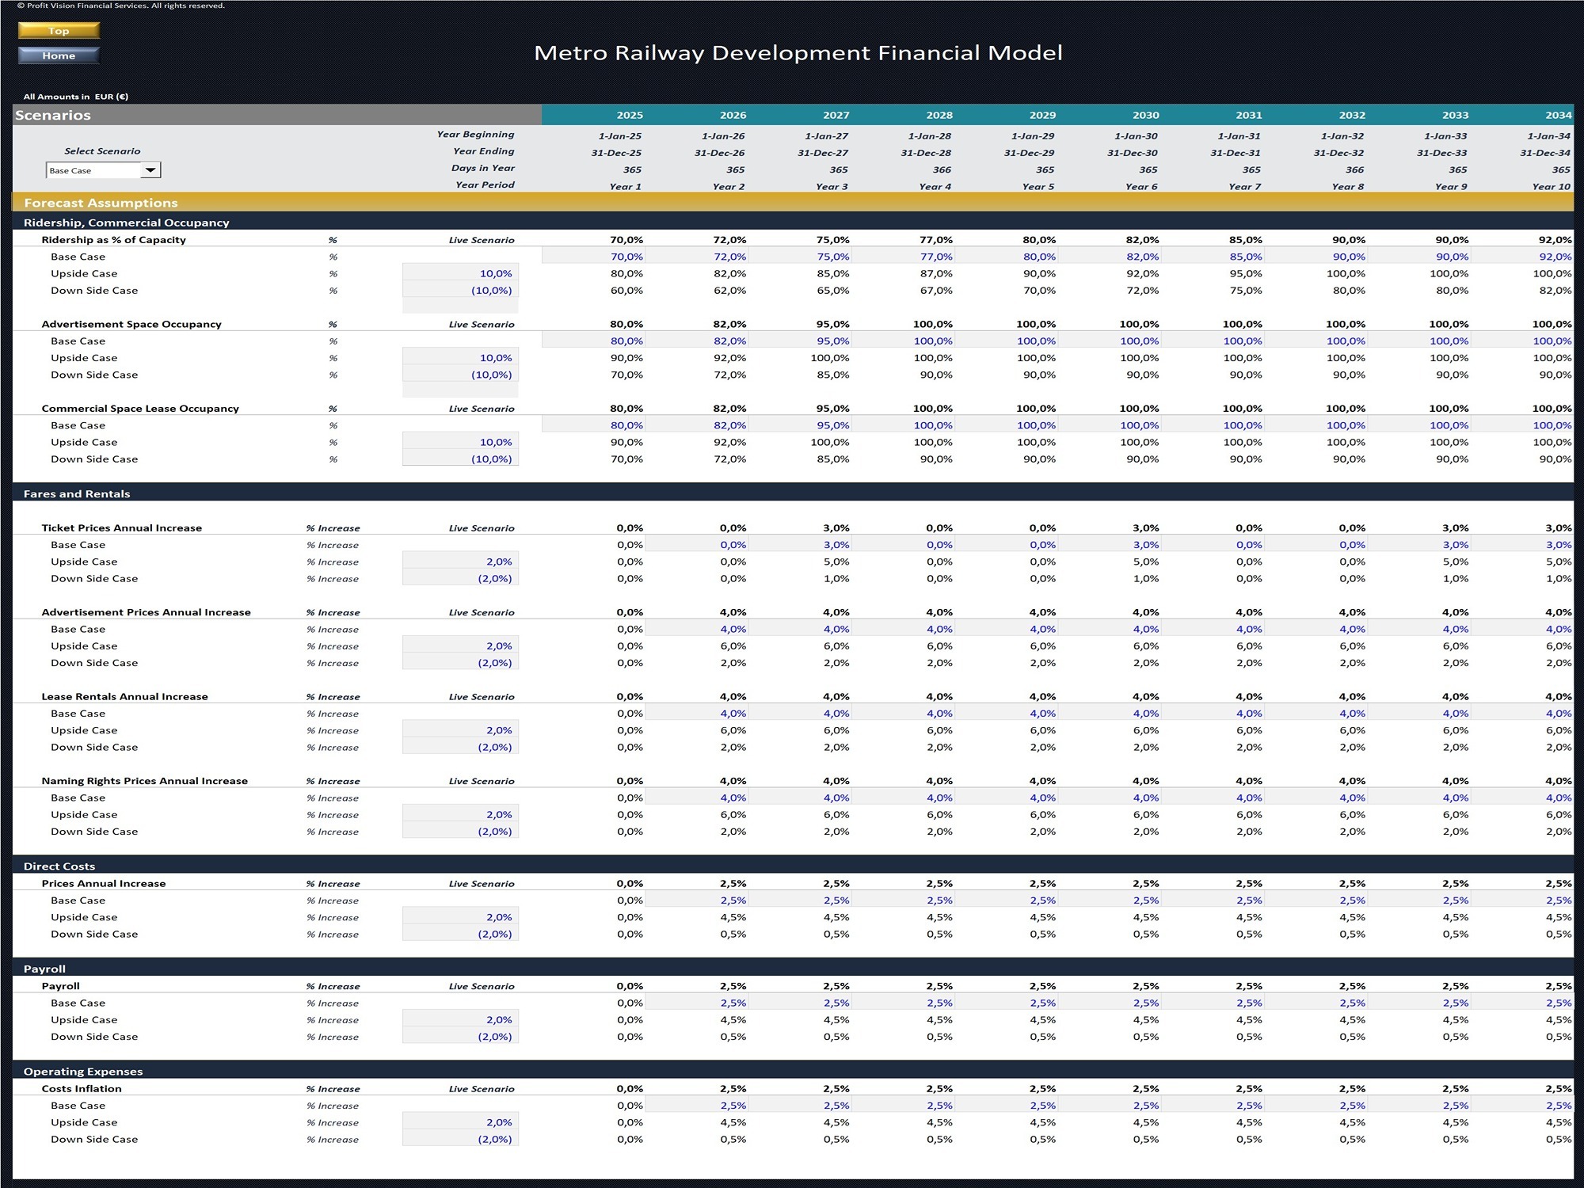Select Lease Rentals Base Case 2030 value 4,0%
The width and height of the screenshot is (1584, 1188).
point(1110,714)
